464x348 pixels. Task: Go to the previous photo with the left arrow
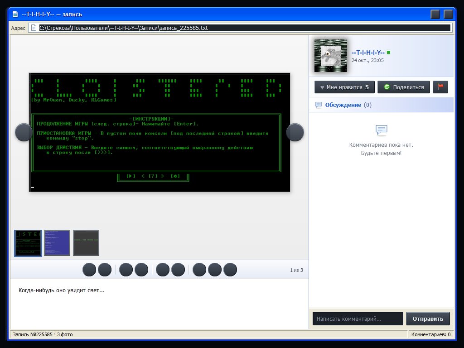tap(24, 132)
